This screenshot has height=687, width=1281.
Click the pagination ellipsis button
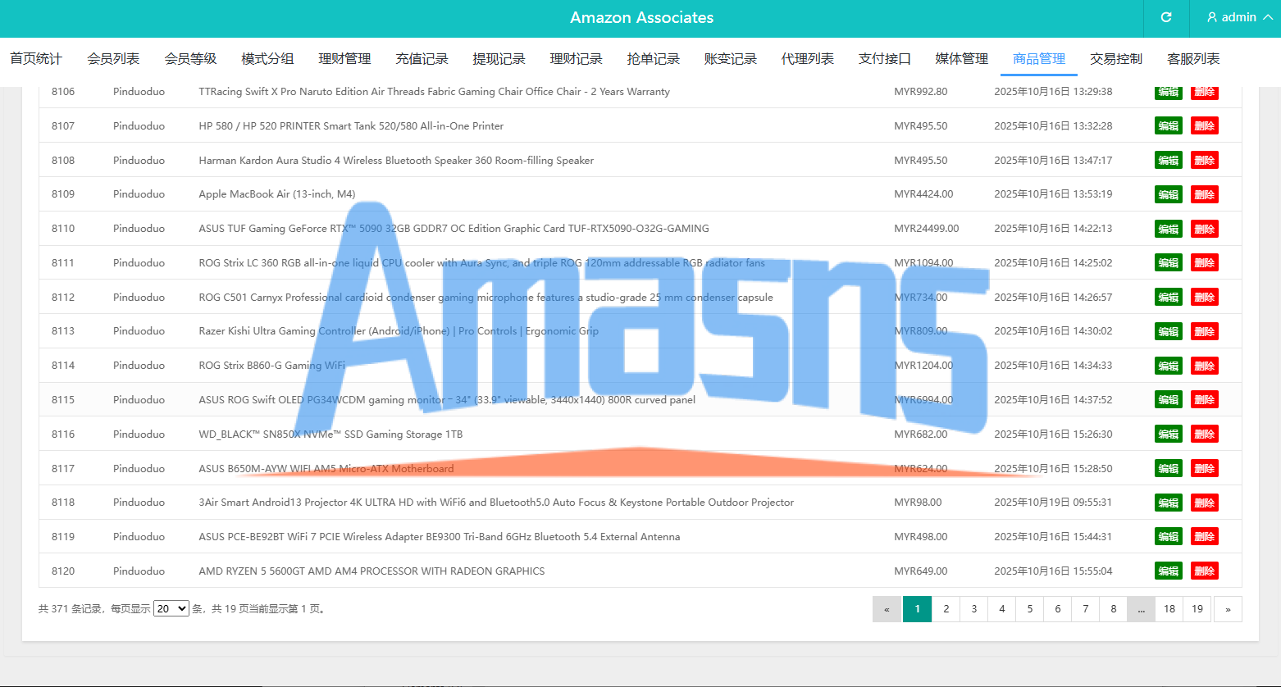[1142, 609]
